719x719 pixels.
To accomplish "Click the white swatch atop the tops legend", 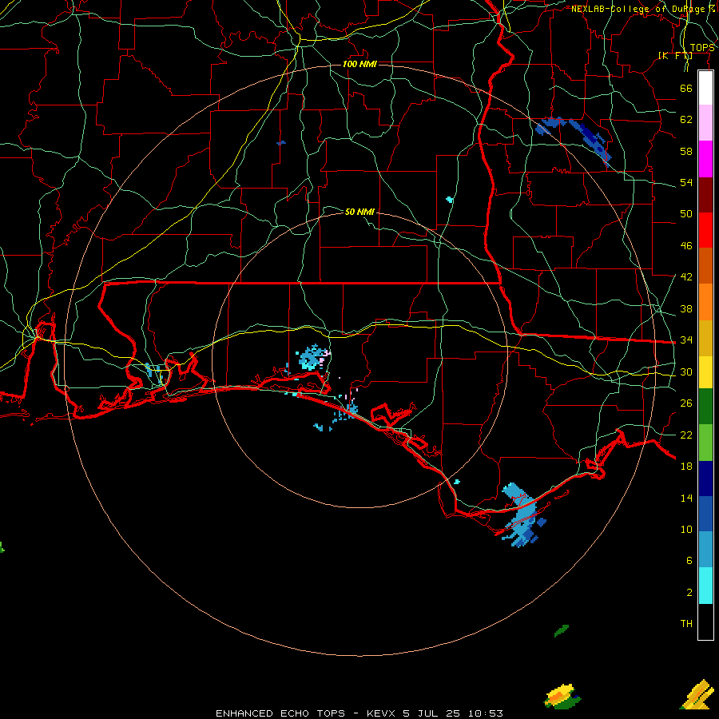I will pyautogui.click(x=705, y=88).
